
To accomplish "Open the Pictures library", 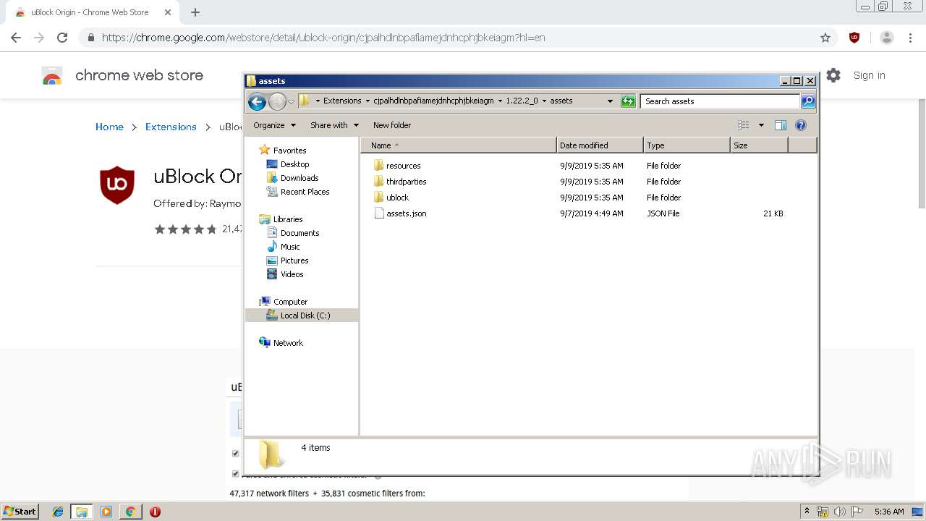I will tap(294, 260).
